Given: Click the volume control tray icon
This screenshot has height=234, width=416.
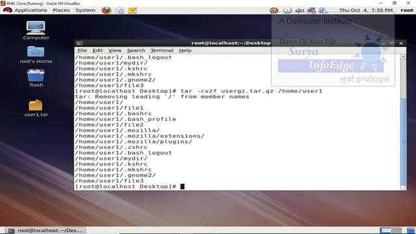Looking at the screenshot, I should coord(300,10).
